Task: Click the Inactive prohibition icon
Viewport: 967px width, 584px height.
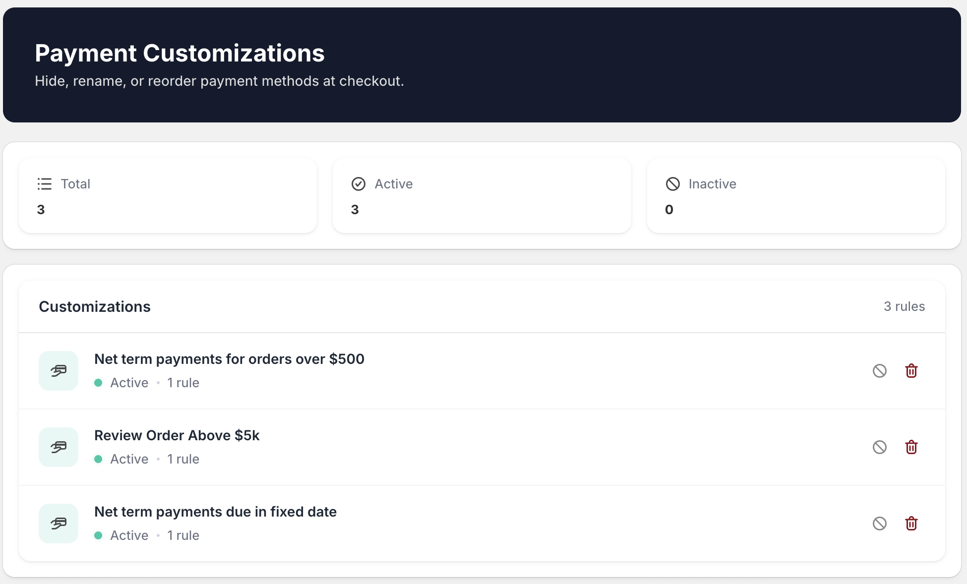Action: click(x=673, y=184)
